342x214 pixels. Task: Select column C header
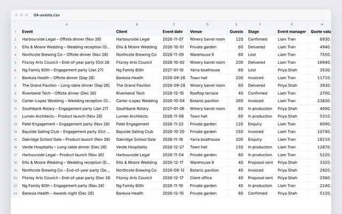click(174, 25)
